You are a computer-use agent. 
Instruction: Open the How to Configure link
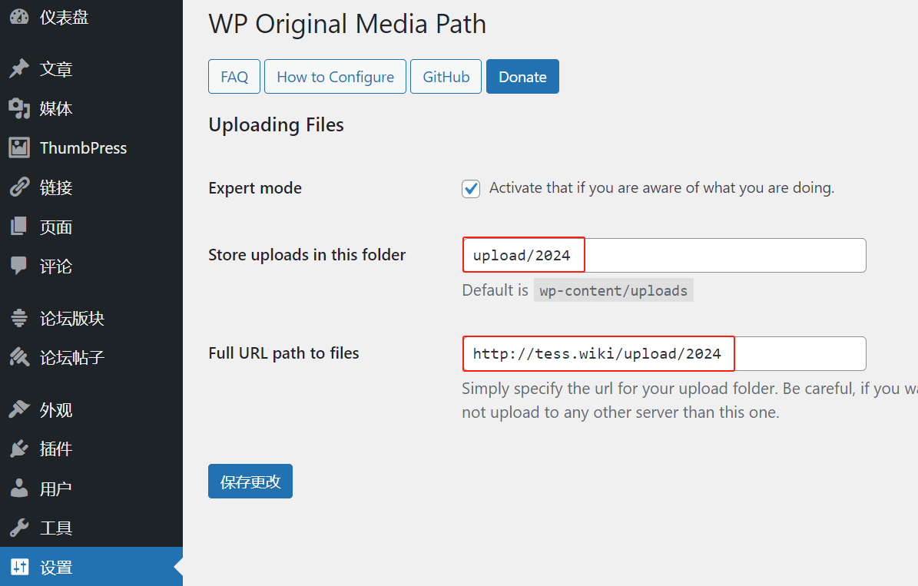coord(335,77)
